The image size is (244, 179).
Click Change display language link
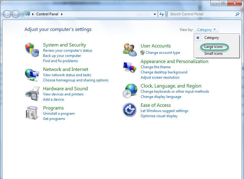click(161, 97)
